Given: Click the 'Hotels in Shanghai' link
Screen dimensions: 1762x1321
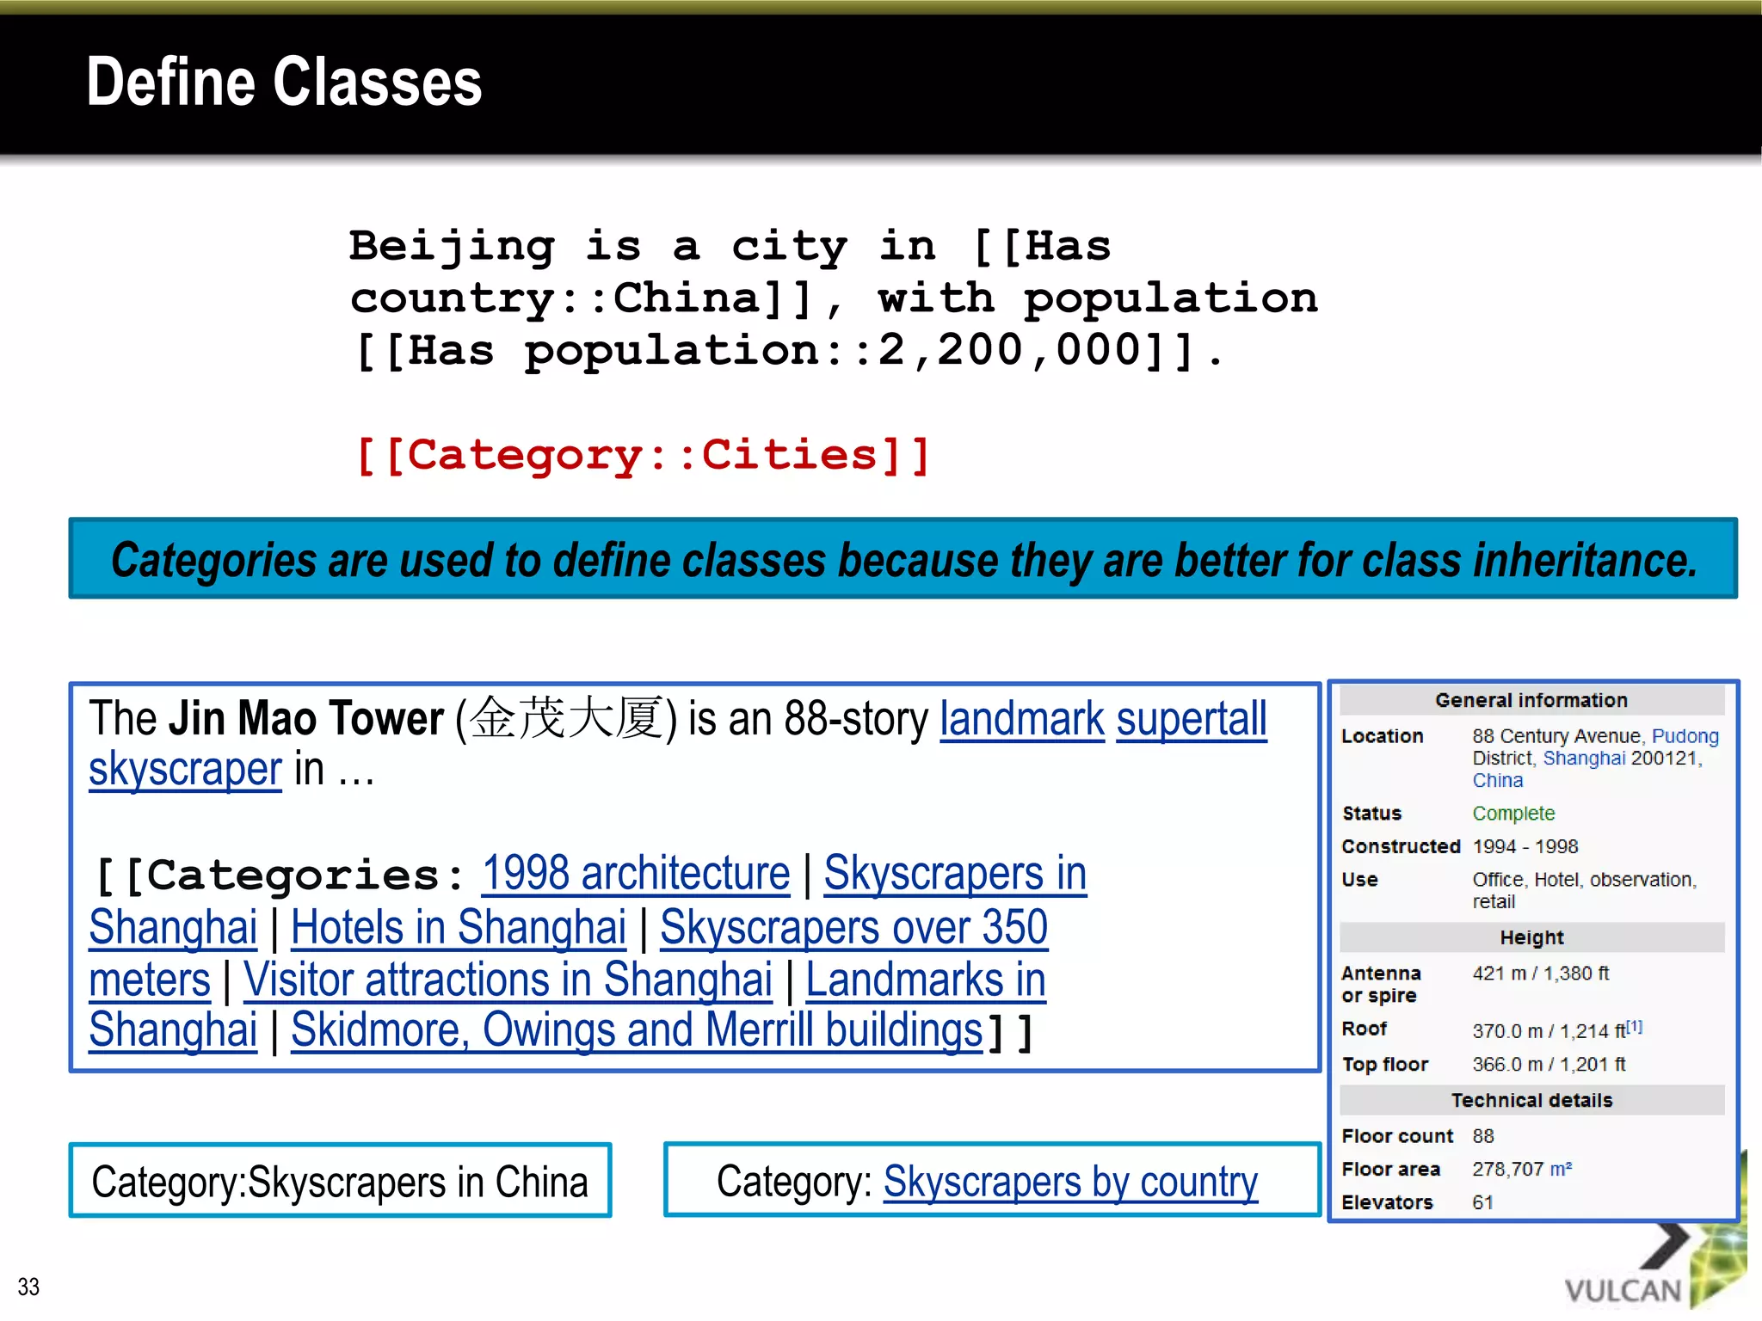Looking at the screenshot, I should pyautogui.click(x=458, y=928).
